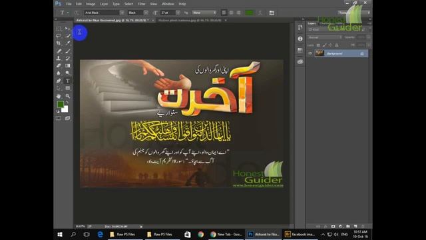426x240 pixels.
Task: Set the green text color swatch
Action: [x=249, y=13]
